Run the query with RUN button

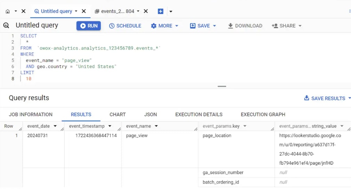click(89, 26)
